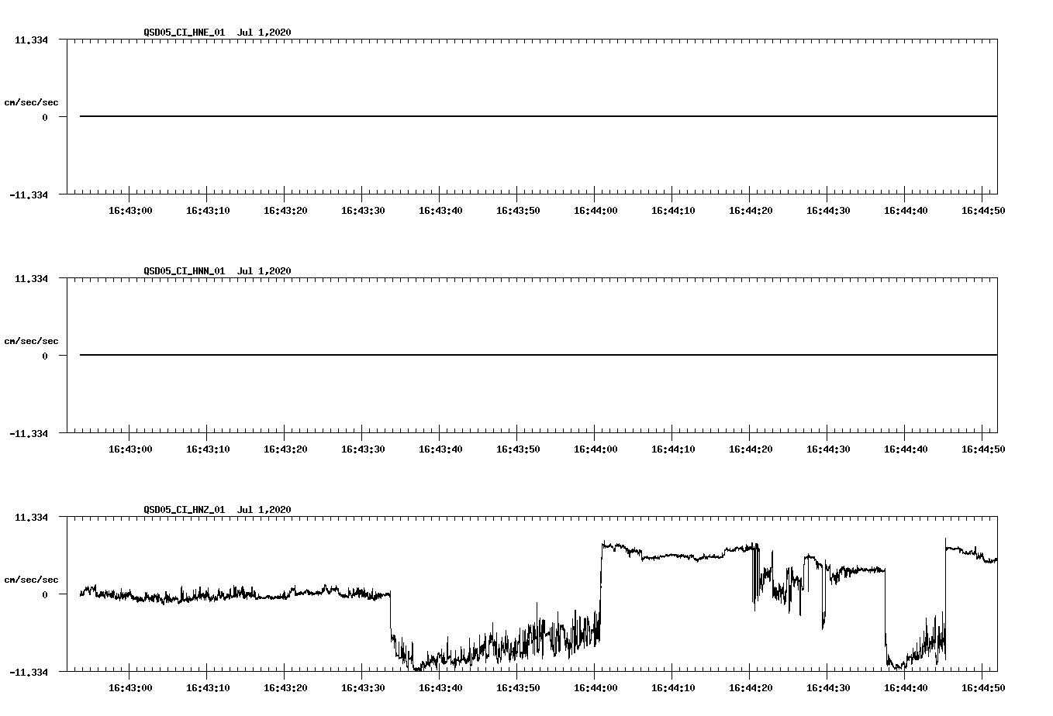Click 16:44:40 time label under HNN plot
1053x716 pixels.
pyautogui.click(x=906, y=449)
